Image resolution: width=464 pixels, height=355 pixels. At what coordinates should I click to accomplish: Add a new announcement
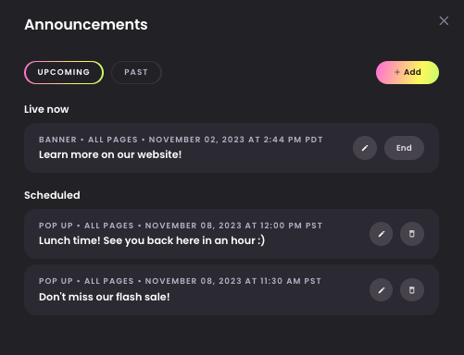(x=408, y=72)
